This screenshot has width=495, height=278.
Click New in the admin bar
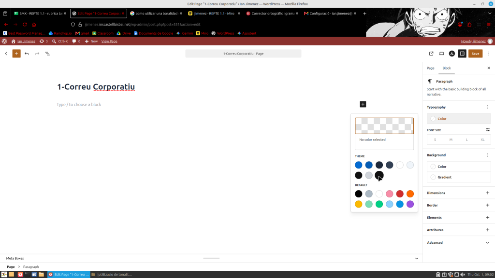[91, 42]
